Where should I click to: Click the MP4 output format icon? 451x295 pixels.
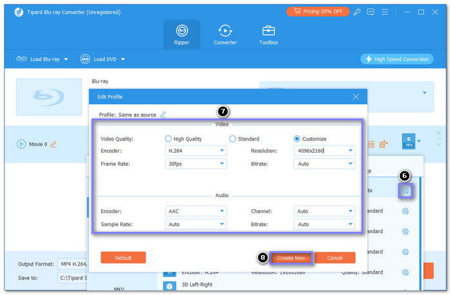pos(408,142)
